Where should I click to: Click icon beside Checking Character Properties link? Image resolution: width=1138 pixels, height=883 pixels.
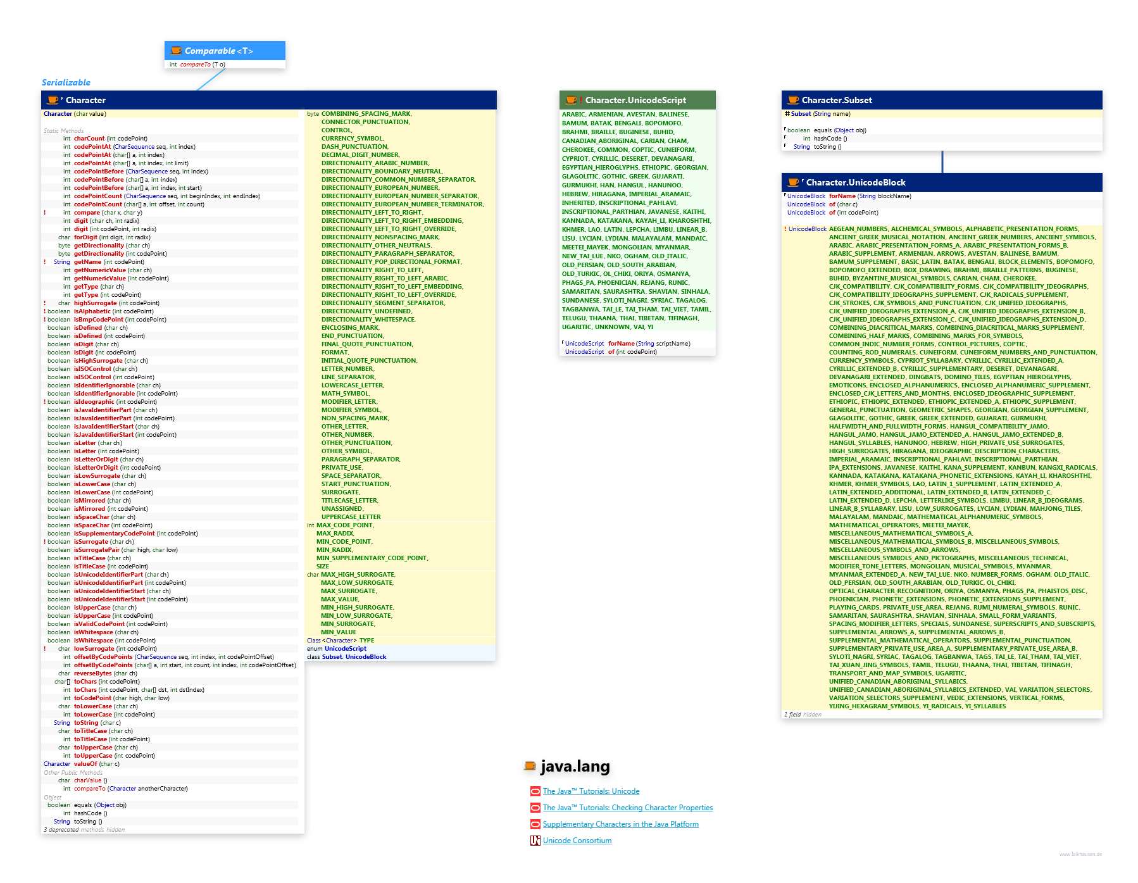click(x=535, y=808)
